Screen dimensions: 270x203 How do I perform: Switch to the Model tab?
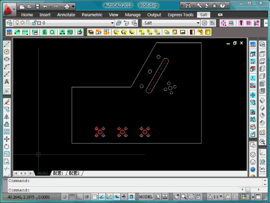coord(43,173)
